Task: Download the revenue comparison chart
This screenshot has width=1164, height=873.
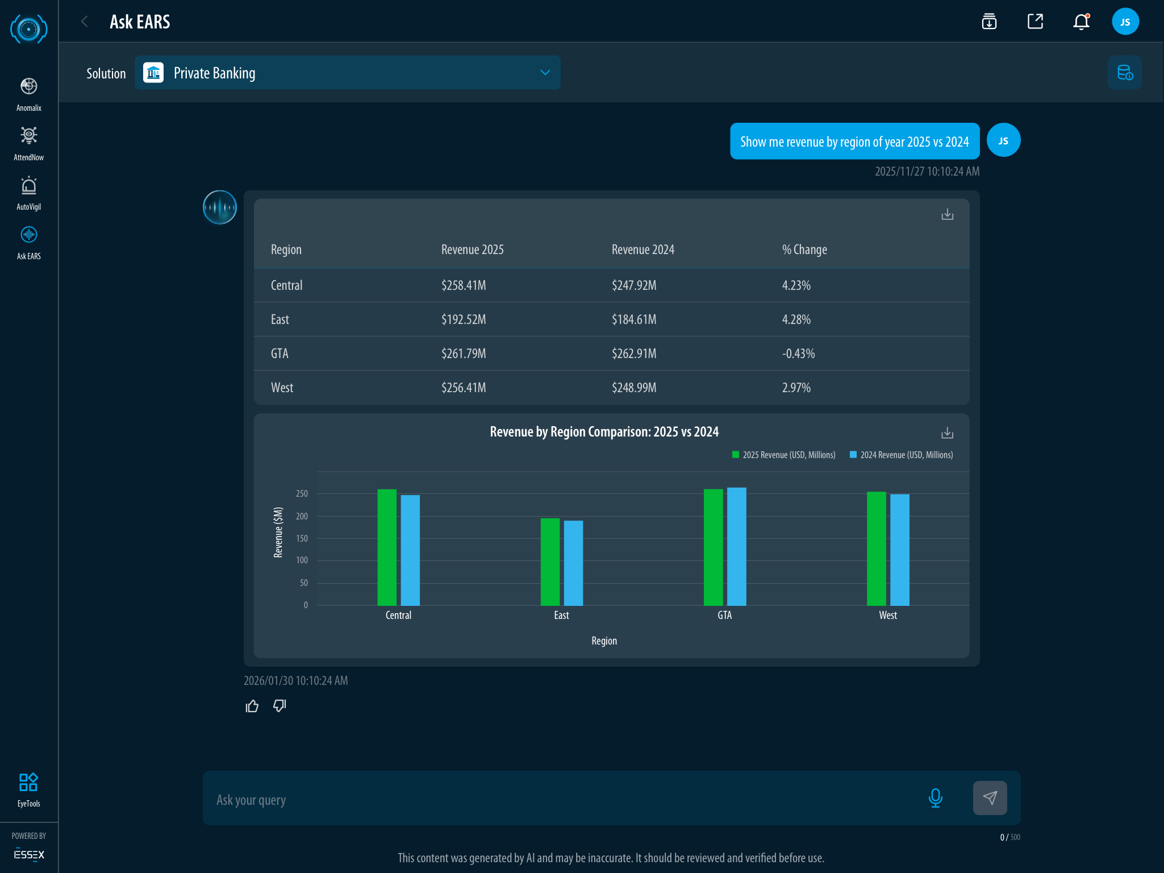Action: (x=947, y=433)
